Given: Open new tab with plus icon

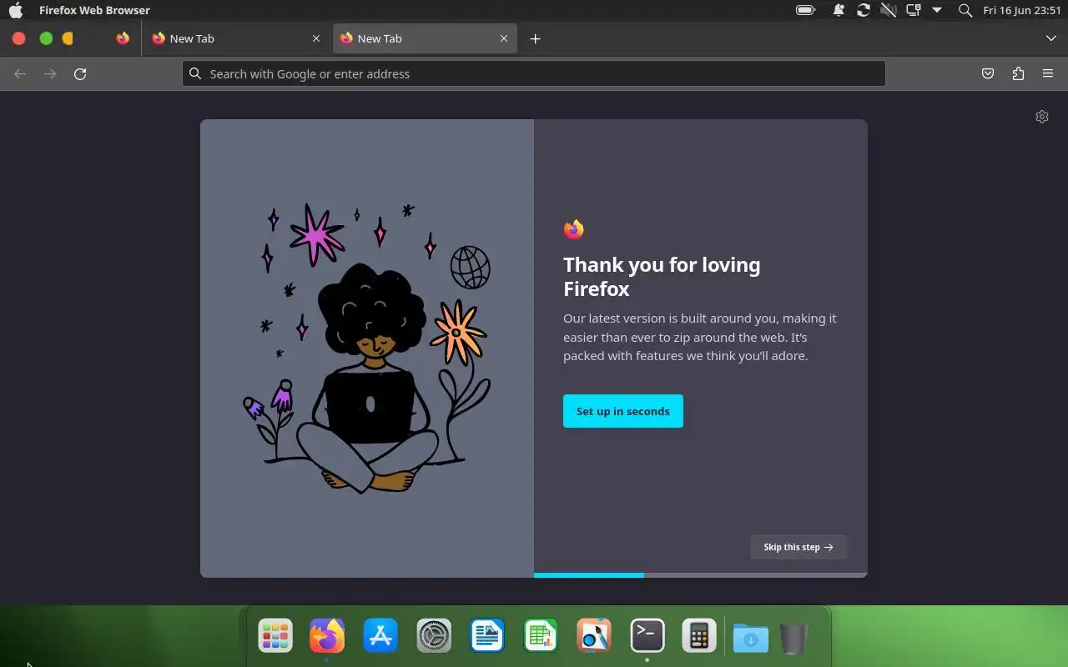Looking at the screenshot, I should [536, 38].
